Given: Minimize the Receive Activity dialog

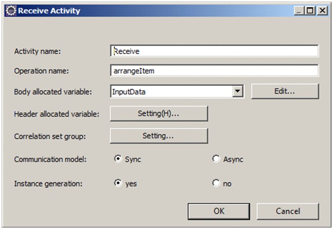Looking at the screenshot, I should (299, 10).
